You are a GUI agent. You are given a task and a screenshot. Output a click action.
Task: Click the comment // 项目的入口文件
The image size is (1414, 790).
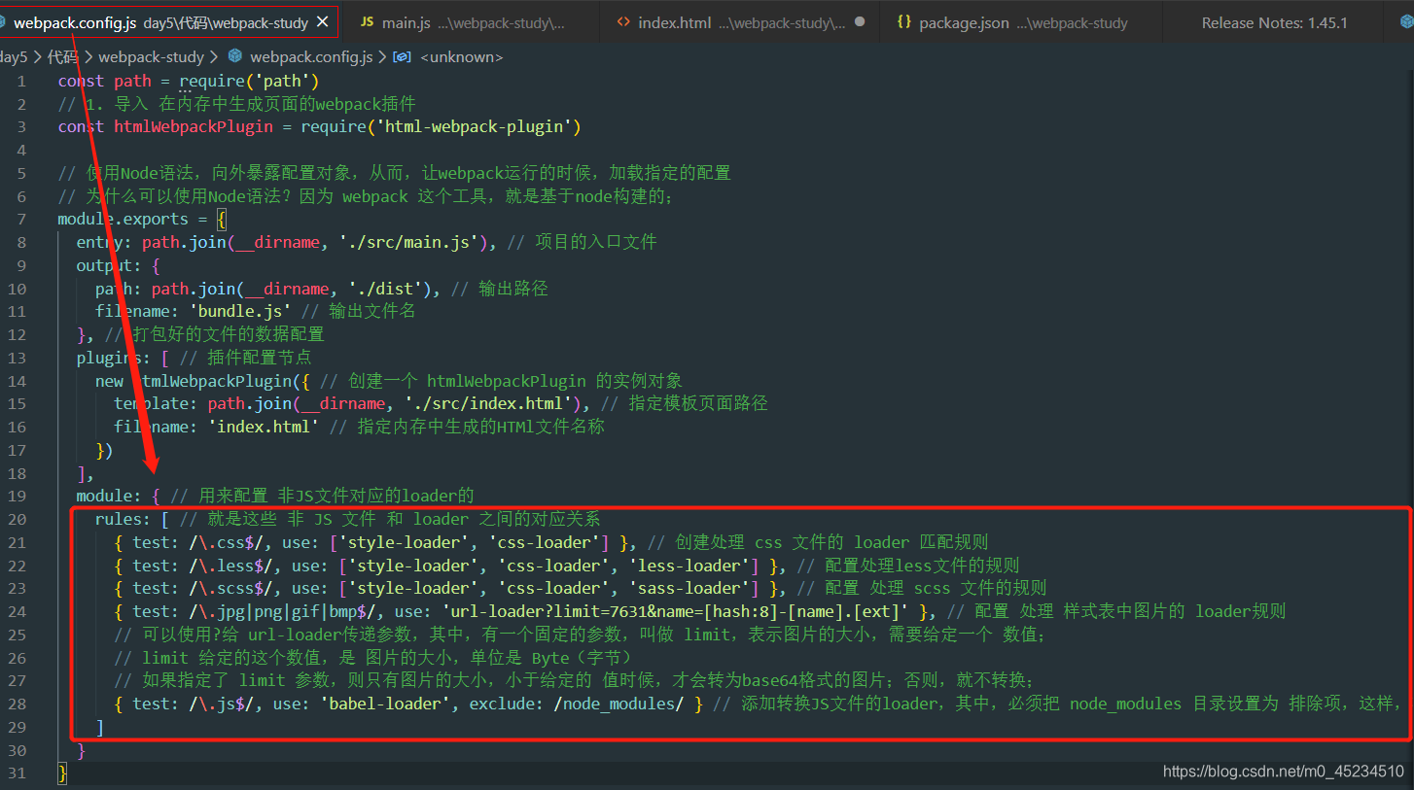point(583,242)
